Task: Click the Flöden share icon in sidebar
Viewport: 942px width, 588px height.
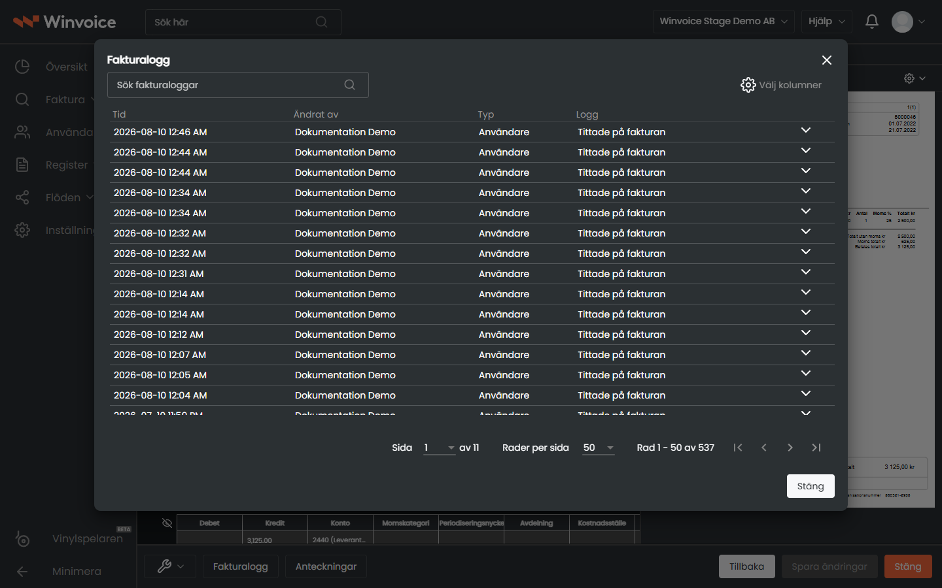Action: pyautogui.click(x=22, y=197)
